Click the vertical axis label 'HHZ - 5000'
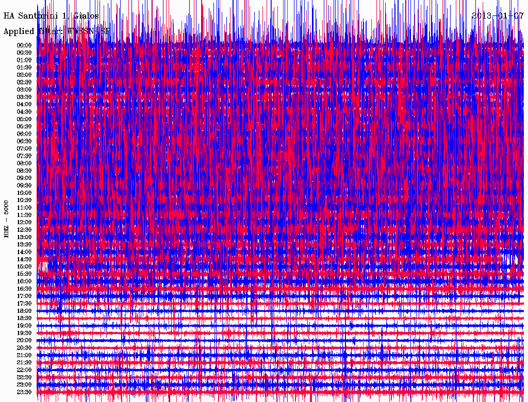The image size is (528, 402). 6,219
